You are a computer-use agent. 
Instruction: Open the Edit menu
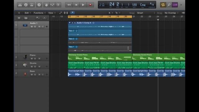[28, 13]
